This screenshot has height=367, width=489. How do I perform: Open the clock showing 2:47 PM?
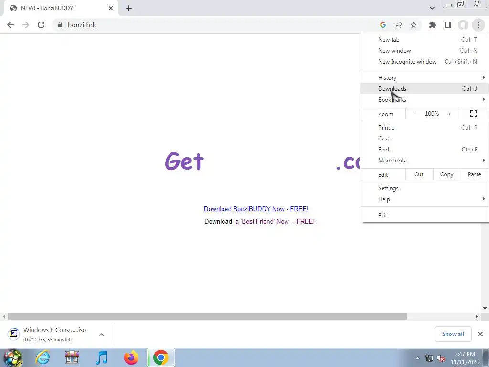coord(465,358)
